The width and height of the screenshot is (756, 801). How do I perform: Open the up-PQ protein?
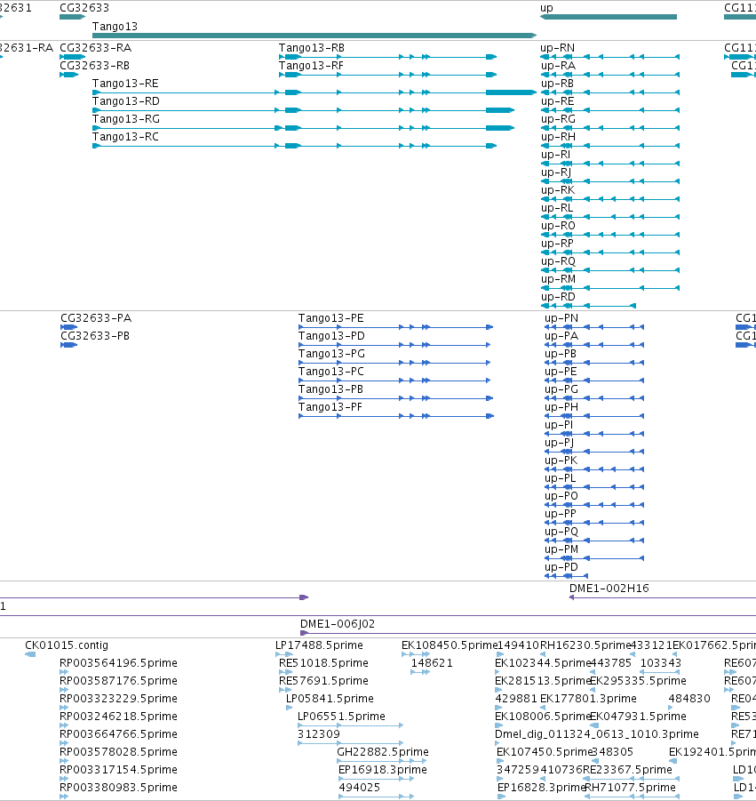(x=561, y=532)
